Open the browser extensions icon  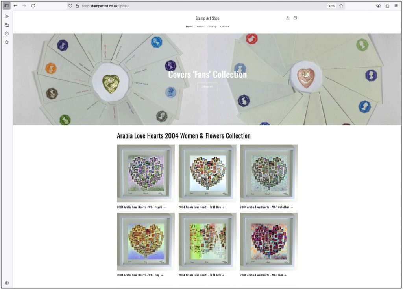click(387, 5)
